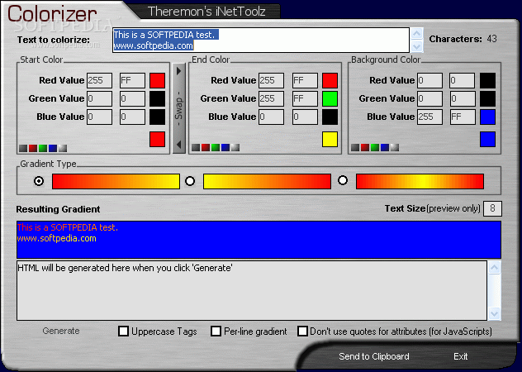Click the blue preset icon under Background Color

pyautogui.click(x=385, y=148)
